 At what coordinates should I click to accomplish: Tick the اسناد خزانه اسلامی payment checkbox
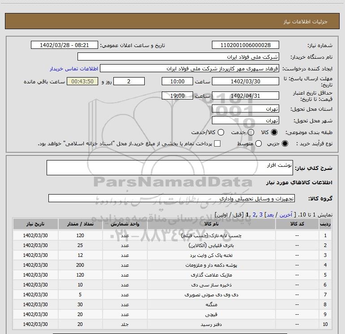click(217, 143)
